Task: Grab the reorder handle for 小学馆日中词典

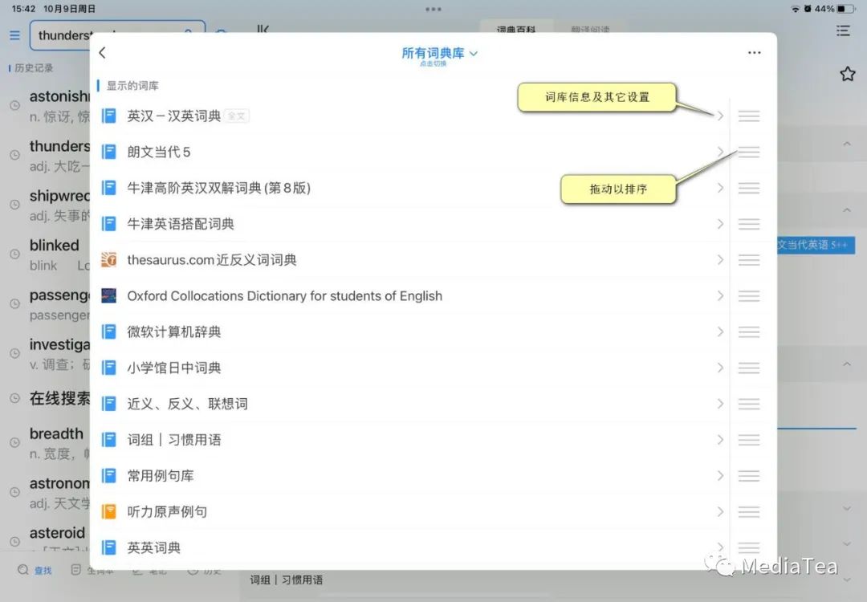Action: 749,368
